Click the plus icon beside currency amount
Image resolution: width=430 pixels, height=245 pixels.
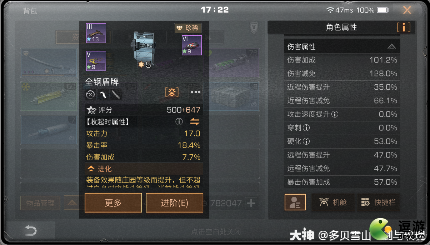251,204
